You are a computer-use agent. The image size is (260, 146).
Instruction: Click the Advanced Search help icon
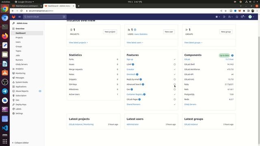click(143, 84)
